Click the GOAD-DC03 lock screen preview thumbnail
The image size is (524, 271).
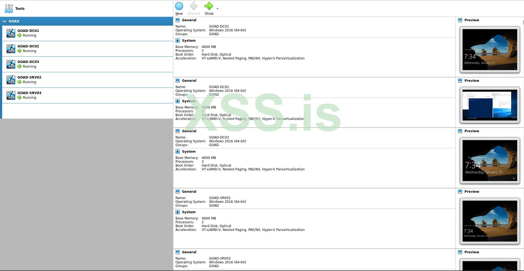click(490, 161)
